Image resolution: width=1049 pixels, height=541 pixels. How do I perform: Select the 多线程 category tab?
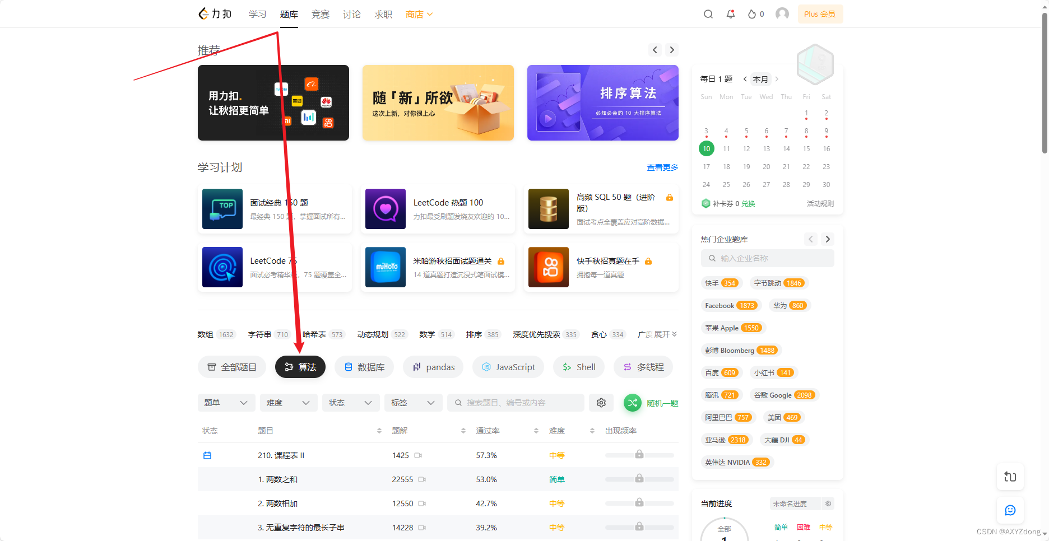[x=643, y=367]
